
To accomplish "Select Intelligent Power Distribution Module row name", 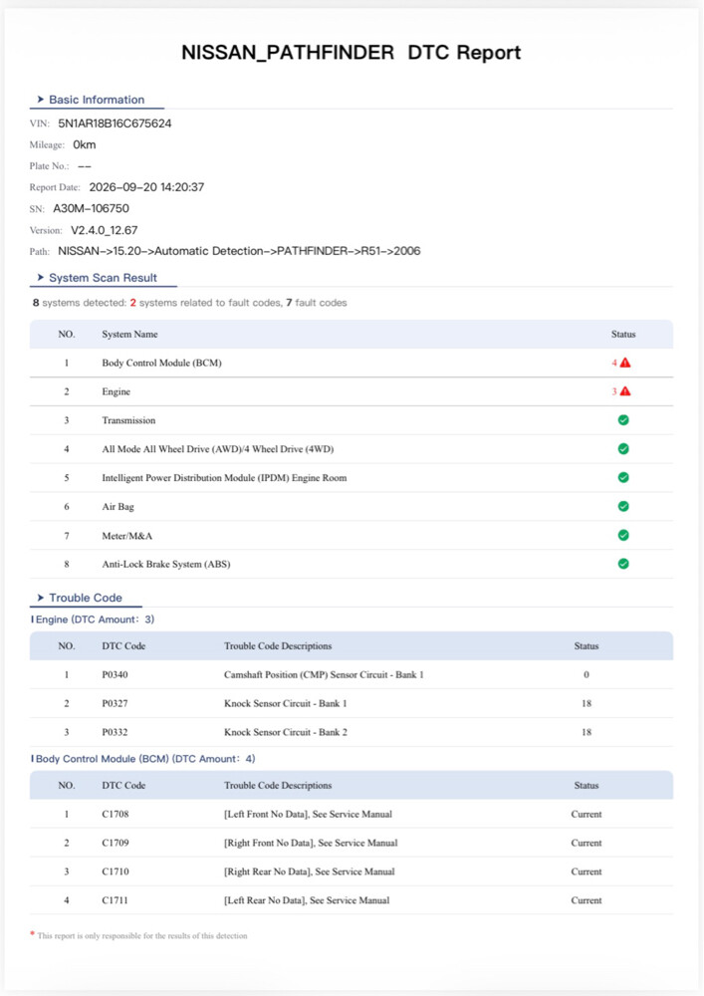I will (225, 478).
